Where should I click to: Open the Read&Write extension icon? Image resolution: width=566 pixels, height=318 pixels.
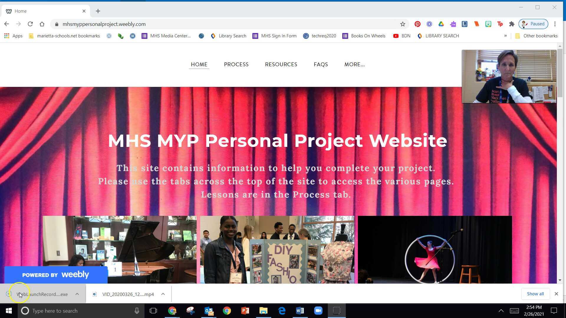tap(453, 24)
